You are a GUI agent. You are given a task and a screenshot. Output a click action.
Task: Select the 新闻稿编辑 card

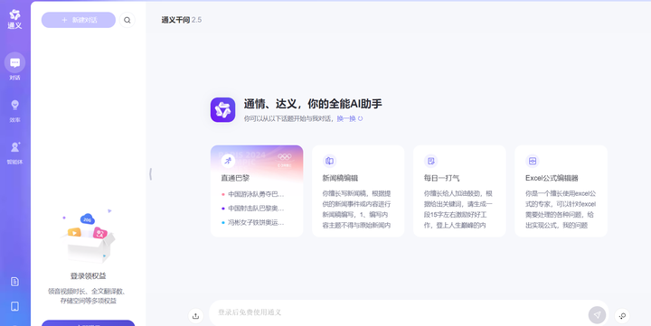tap(358, 191)
